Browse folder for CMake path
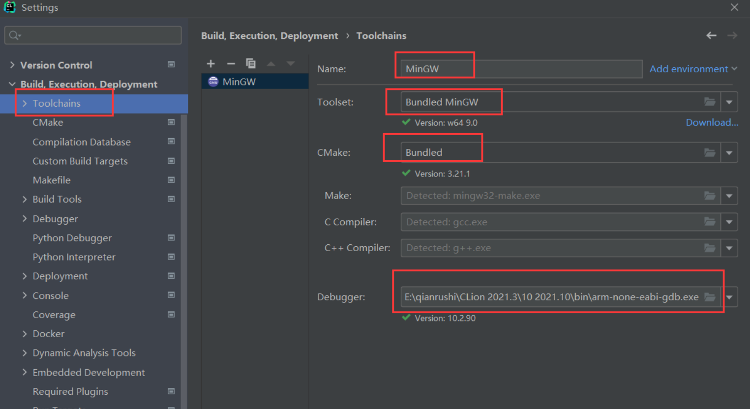The width and height of the screenshot is (750, 409). (710, 152)
